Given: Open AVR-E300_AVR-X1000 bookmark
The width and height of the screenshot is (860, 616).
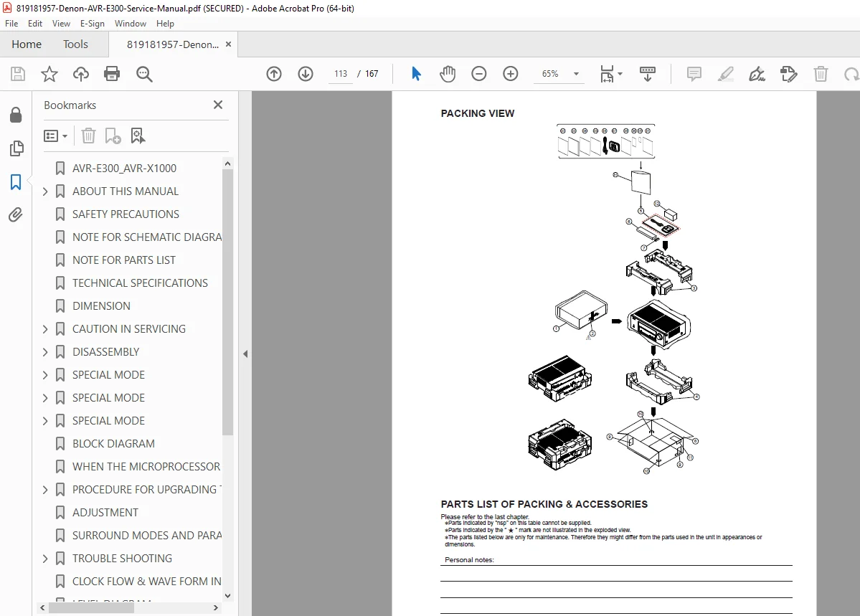Looking at the screenshot, I should click(125, 169).
